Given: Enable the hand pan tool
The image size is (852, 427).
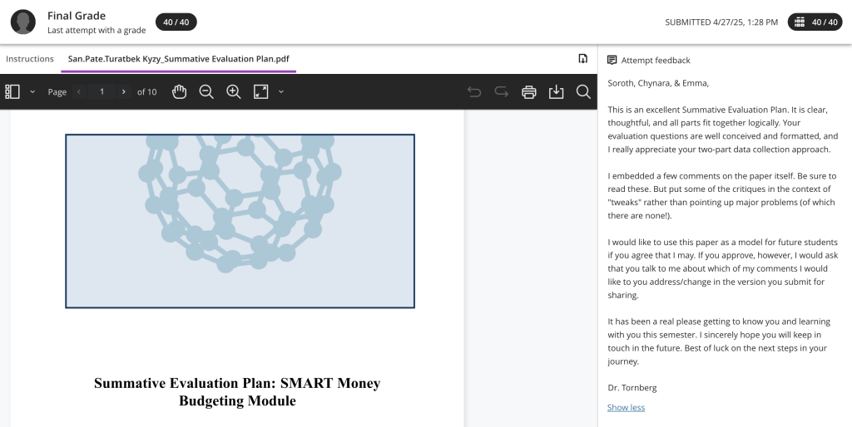Looking at the screenshot, I should (179, 91).
